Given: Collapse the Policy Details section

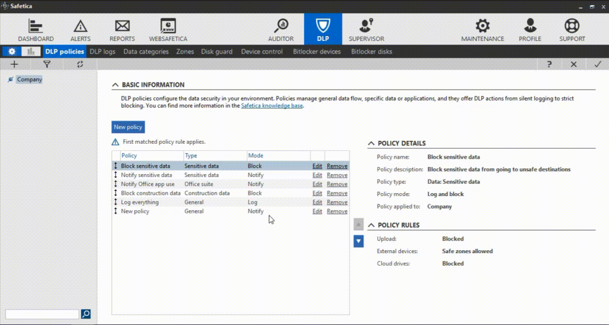Looking at the screenshot, I should [x=371, y=143].
